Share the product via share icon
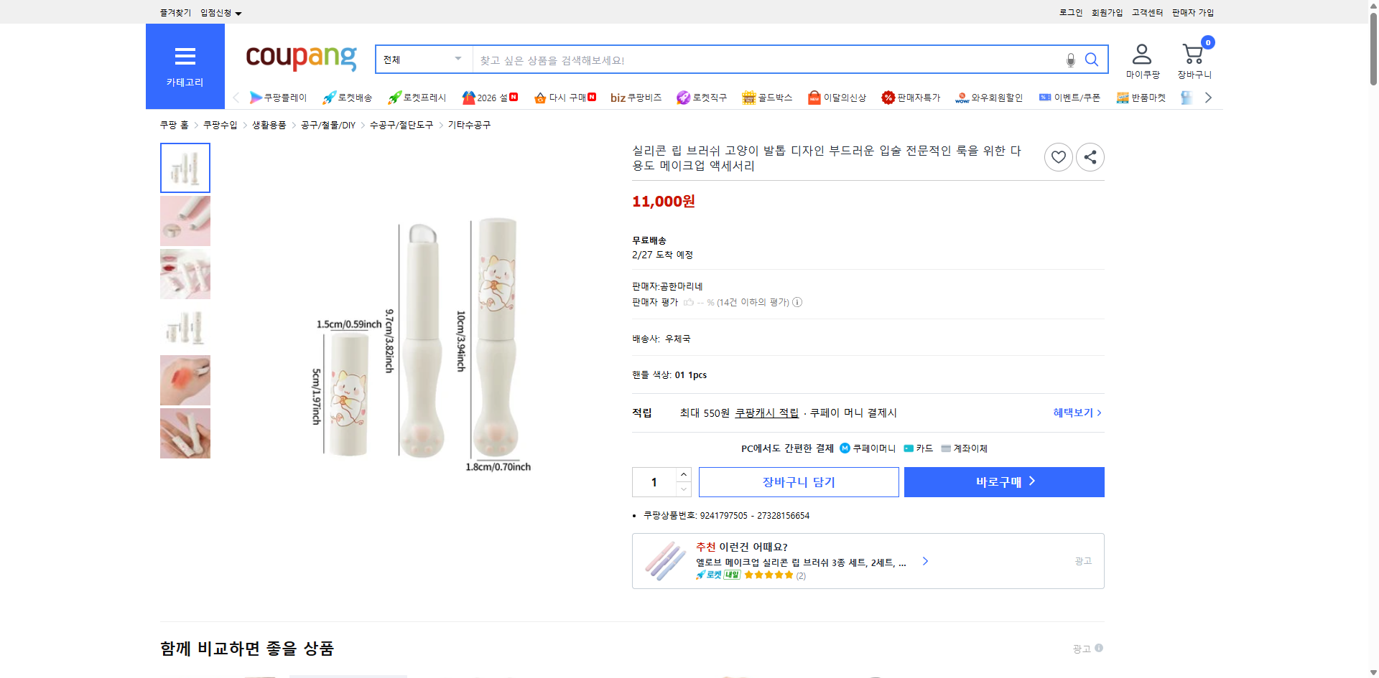Screen dimensions: 1379x678 pyautogui.click(x=1090, y=156)
